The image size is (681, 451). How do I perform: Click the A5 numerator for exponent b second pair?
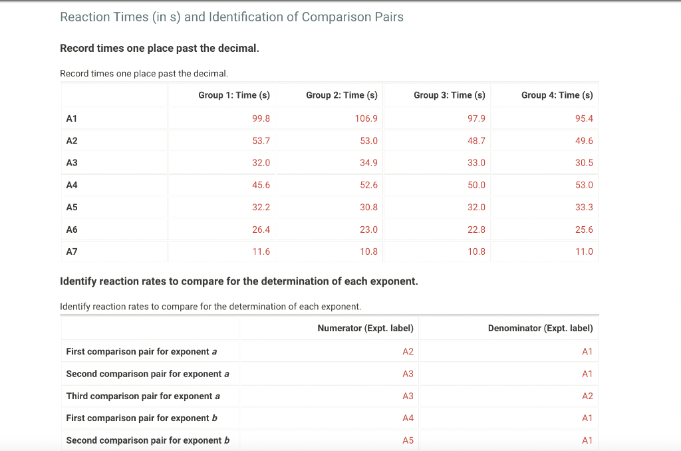[406, 440]
